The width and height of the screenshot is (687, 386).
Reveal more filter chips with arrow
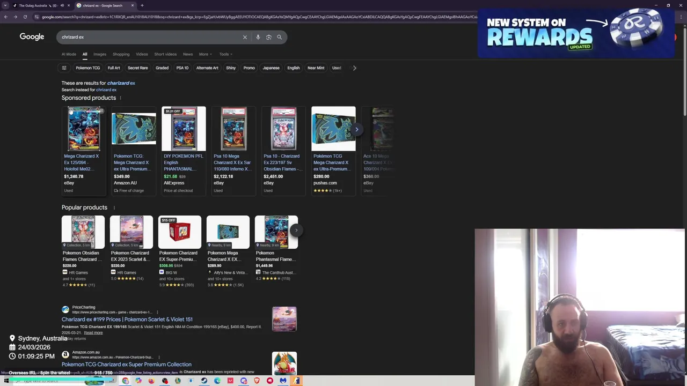click(x=354, y=68)
